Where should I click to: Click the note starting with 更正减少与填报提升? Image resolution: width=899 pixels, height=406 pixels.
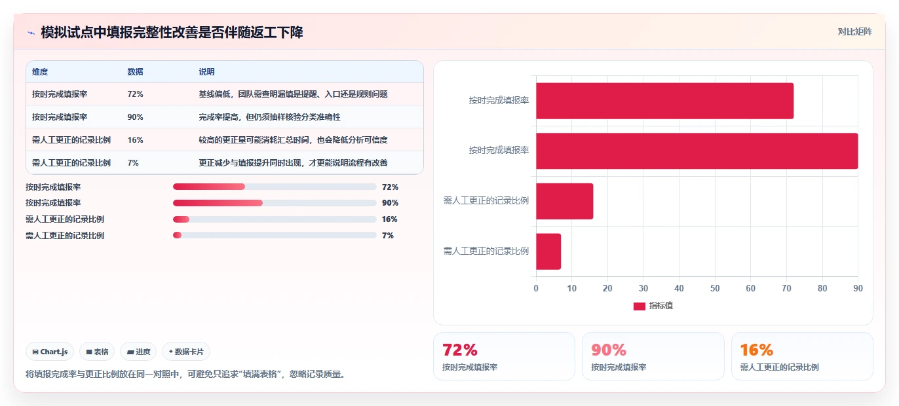tap(293, 163)
